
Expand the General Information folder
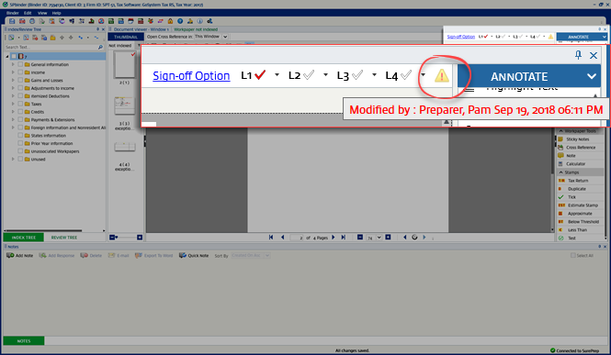pos(13,64)
